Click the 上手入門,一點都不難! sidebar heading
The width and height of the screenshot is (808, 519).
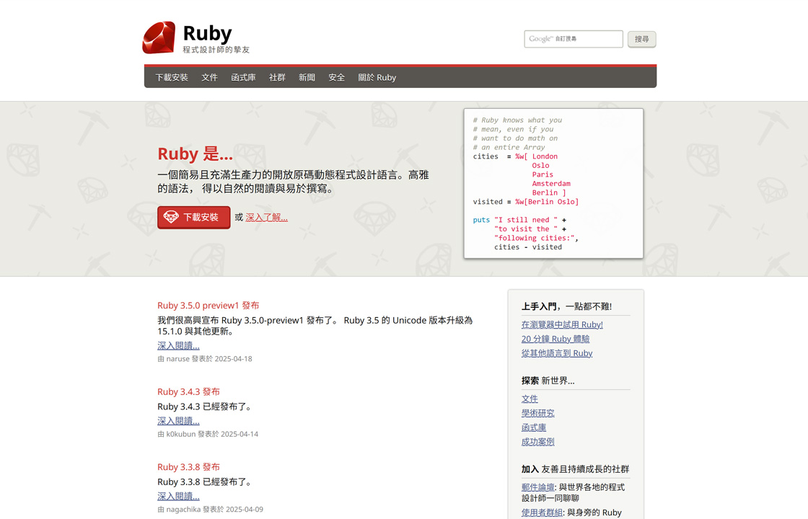tap(567, 306)
